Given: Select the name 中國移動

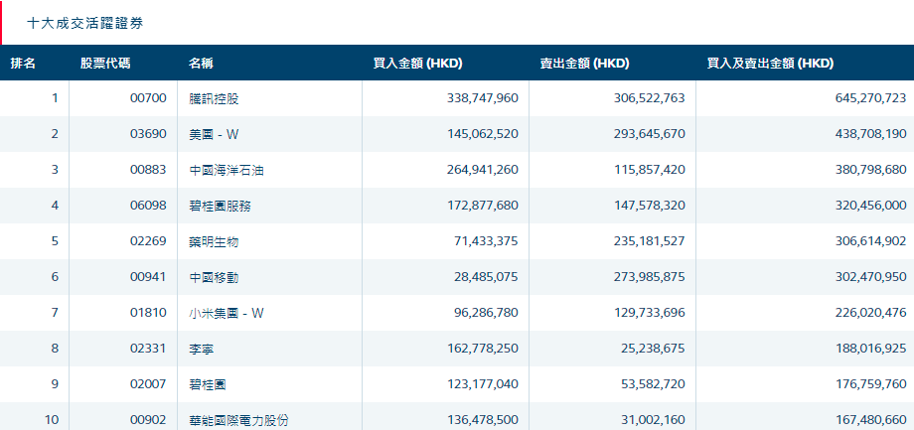Looking at the screenshot, I should point(214,278).
